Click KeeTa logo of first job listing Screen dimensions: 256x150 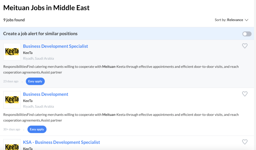point(12,52)
